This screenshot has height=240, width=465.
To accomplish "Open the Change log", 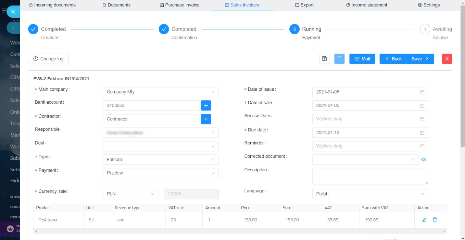I will [x=48, y=59].
